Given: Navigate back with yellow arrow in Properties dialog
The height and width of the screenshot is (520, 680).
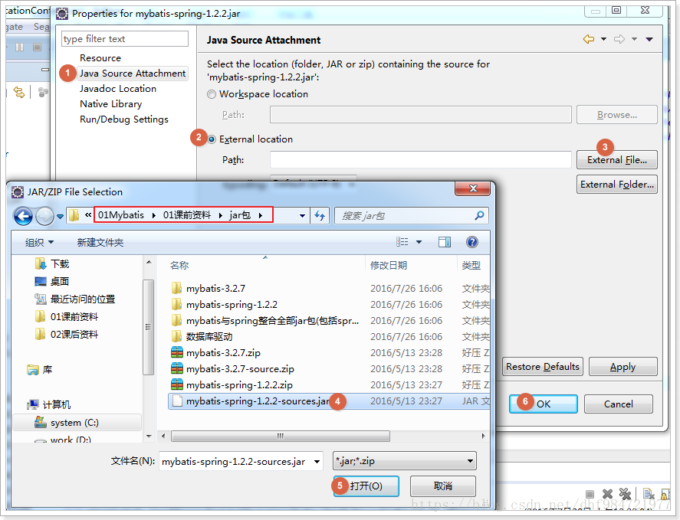Looking at the screenshot, I should (x=589, y=39).
